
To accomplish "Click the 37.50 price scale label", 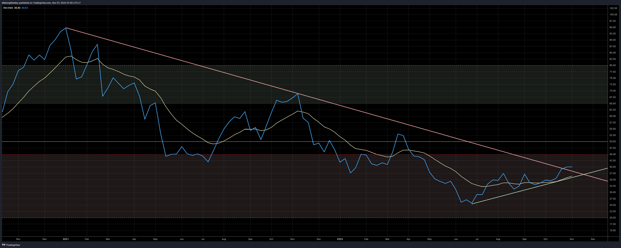I will click(613, 173).
